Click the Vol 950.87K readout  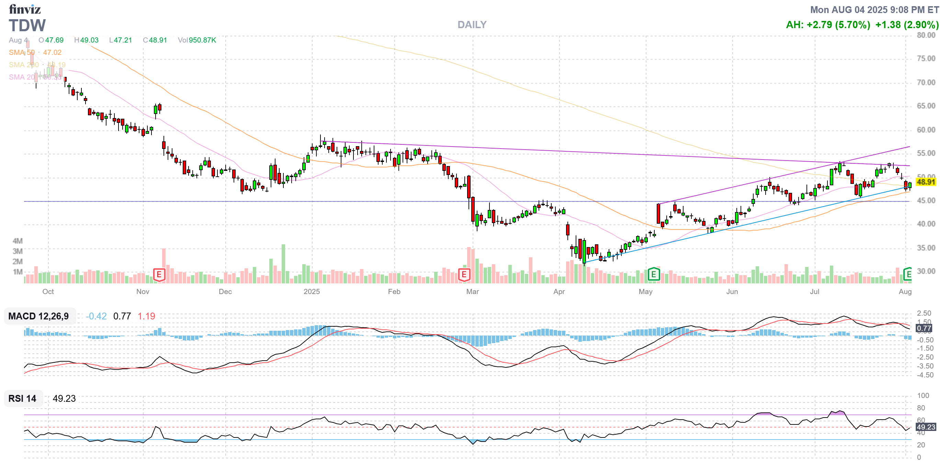click(x=197, y=40)
